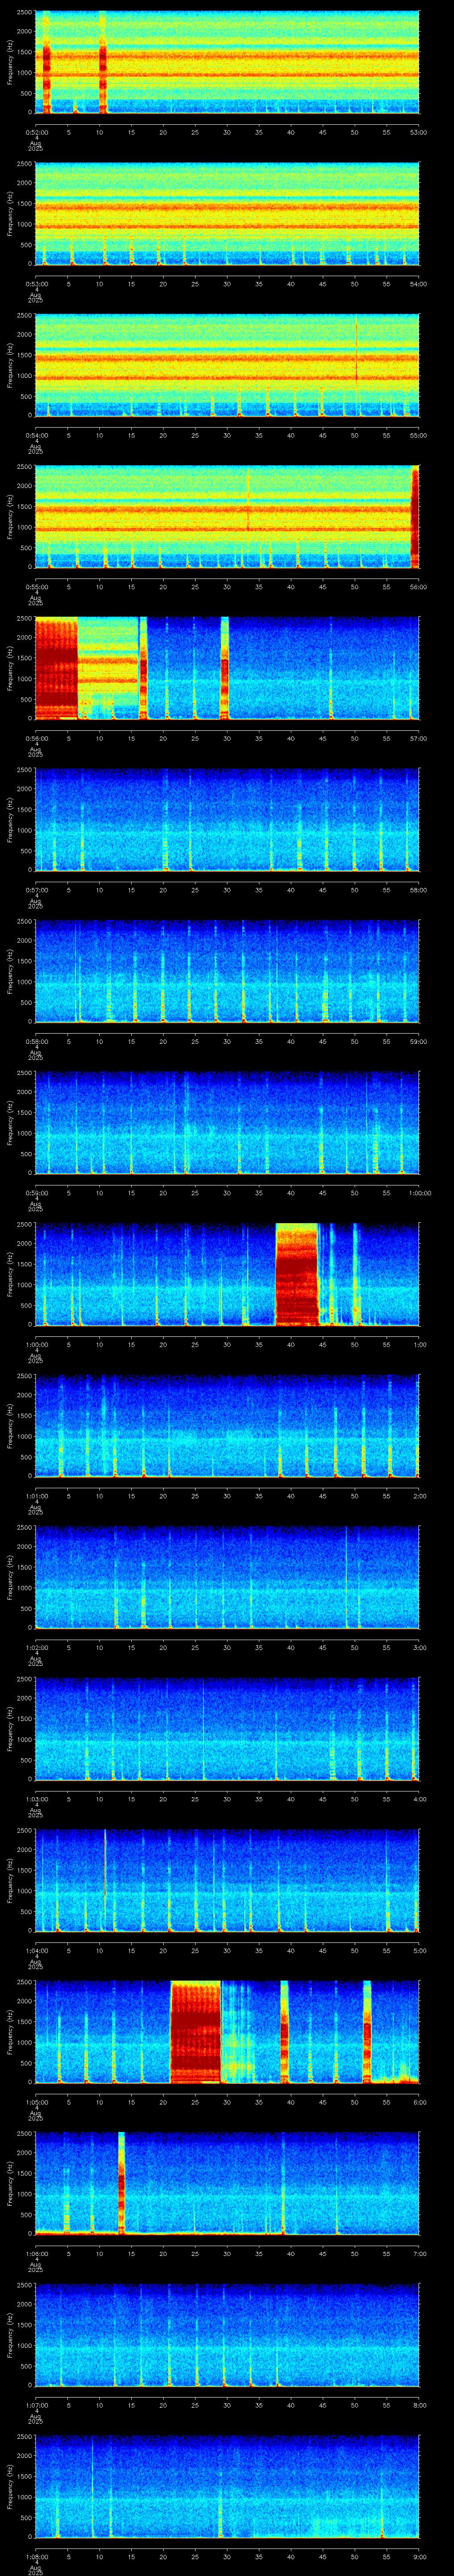
Task: Click the 0:59:00 start time label
Action: (36, 1193)
